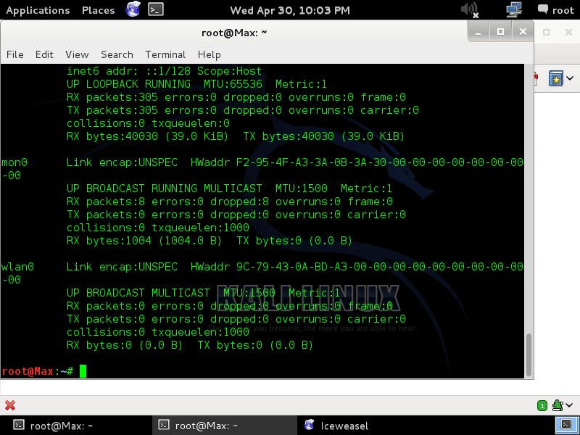Click the red X icon in Iceweasel bar

pos(10,405)
